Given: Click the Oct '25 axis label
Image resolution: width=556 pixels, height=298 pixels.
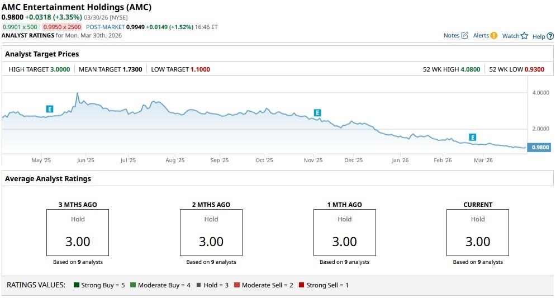Looking at the screenshot, I should coord(264,160).
